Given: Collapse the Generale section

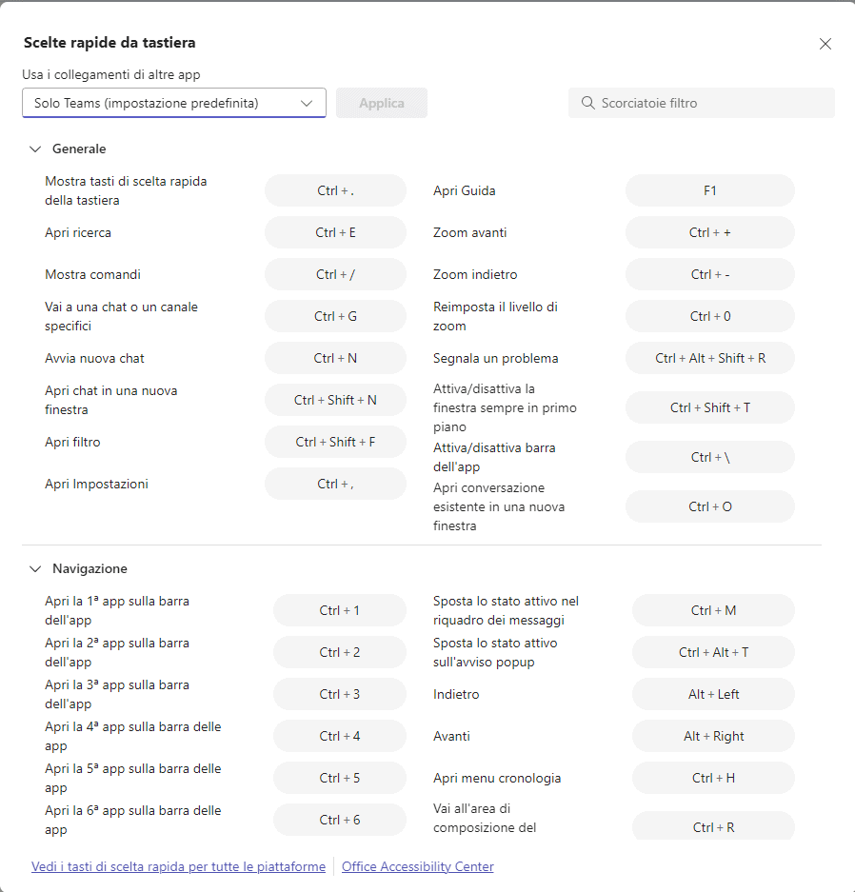Looking at the screenshot, I should (35, 149).
